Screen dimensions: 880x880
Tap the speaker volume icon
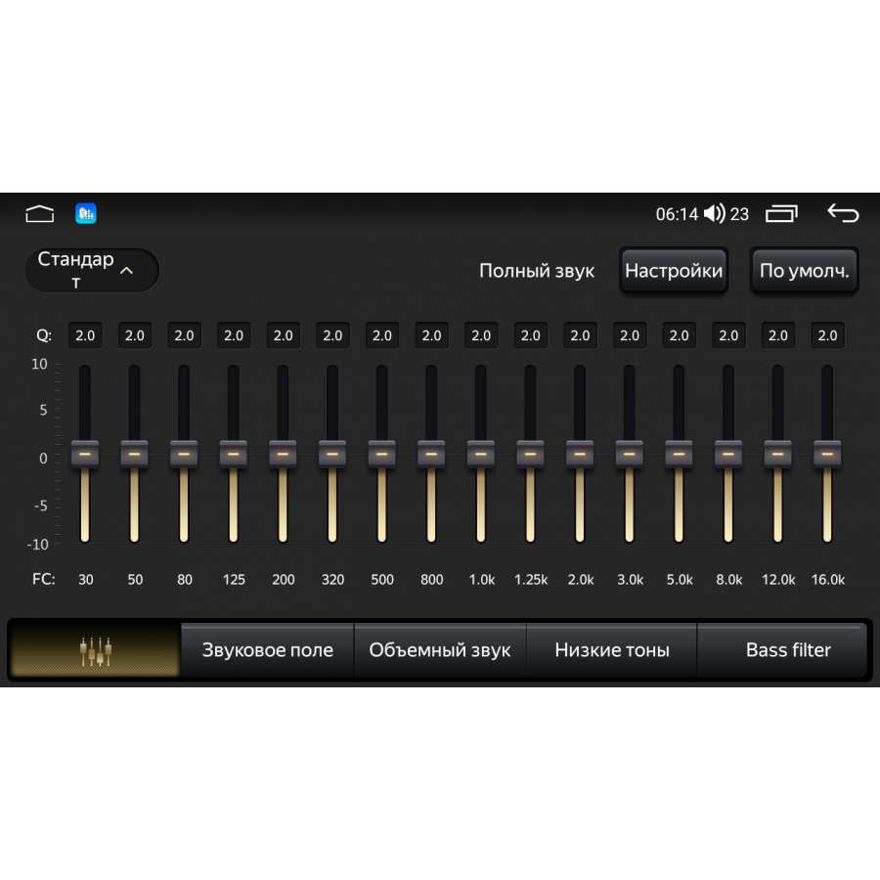[x=715, y=213]
